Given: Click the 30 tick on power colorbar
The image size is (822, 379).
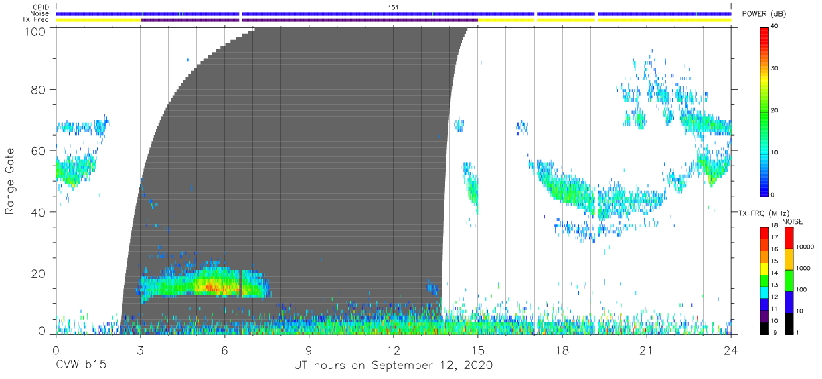Looking at the screenshot, I should (774, 68).
